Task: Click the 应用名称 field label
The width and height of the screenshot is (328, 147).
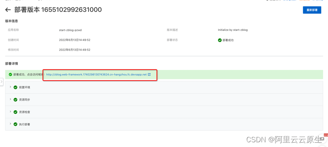Action: point(13,30)
